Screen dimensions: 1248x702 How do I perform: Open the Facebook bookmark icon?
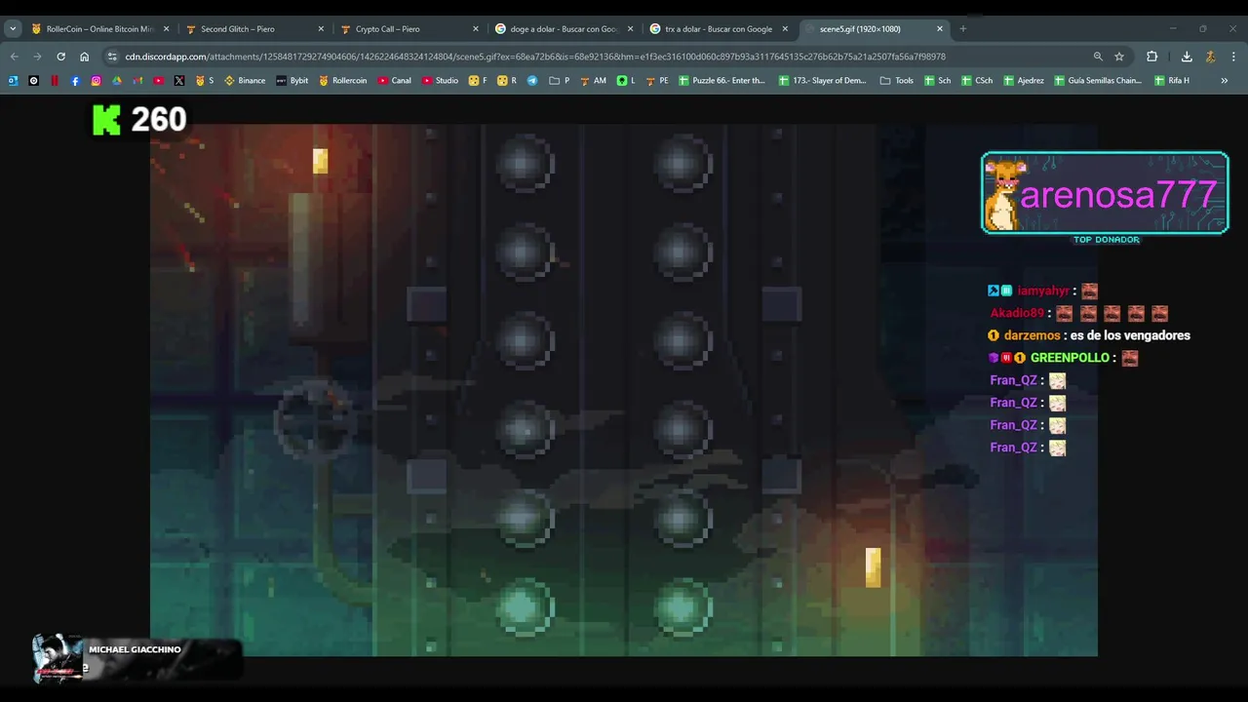click(x=75, y=80)
